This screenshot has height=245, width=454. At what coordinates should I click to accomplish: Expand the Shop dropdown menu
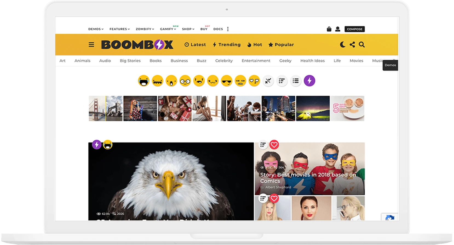click(188, 29)
